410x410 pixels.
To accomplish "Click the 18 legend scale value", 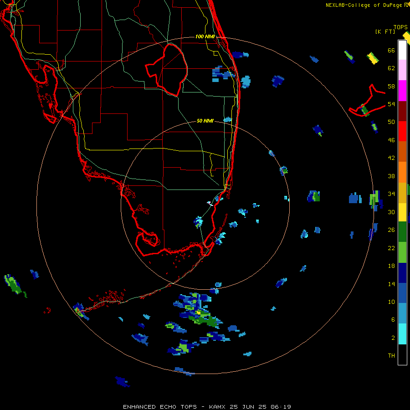I will 391,266.
